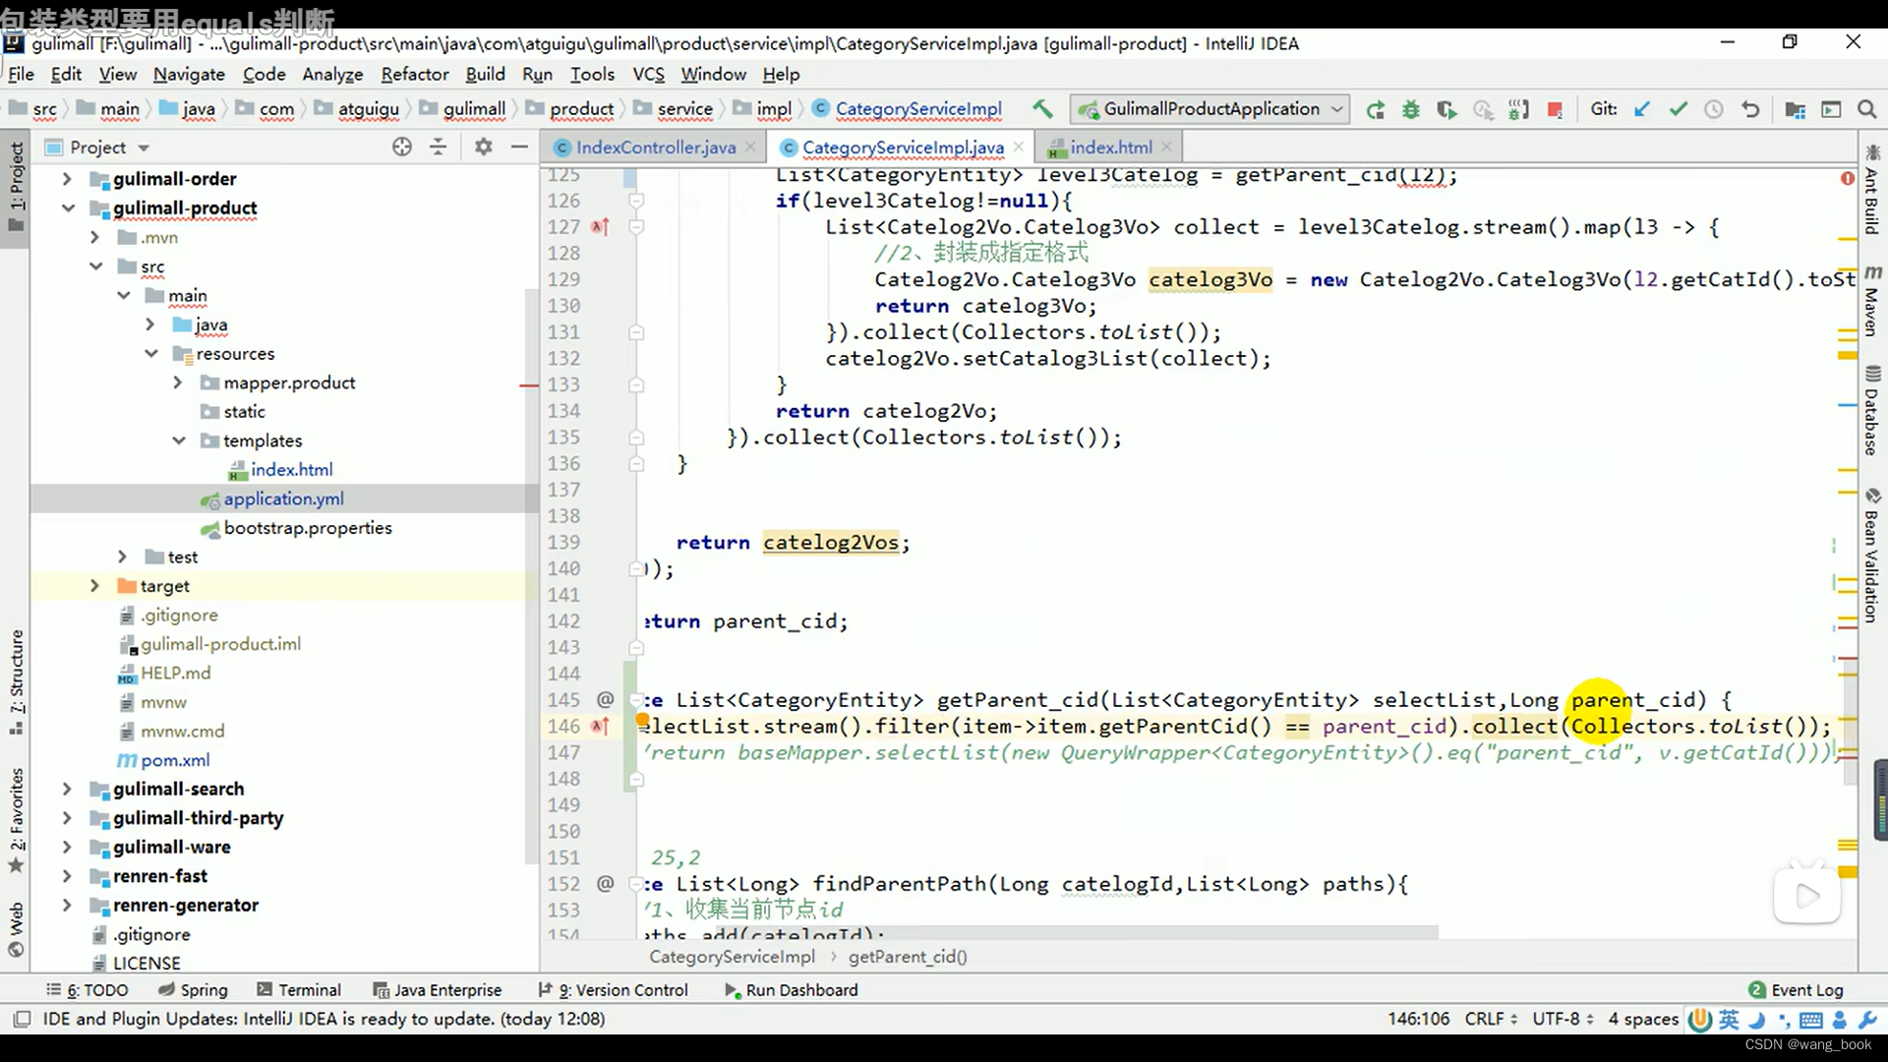
Task: Open GulimallProductApplication run configuration dropdown
Action: coord(1210,109)
